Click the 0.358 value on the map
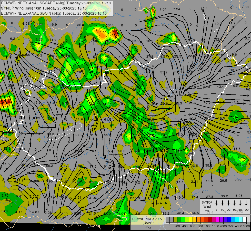This screenshot has height=231, width=251. [34, 181]
